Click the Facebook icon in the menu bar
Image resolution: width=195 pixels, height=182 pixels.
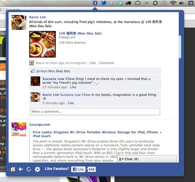[95, 3]
